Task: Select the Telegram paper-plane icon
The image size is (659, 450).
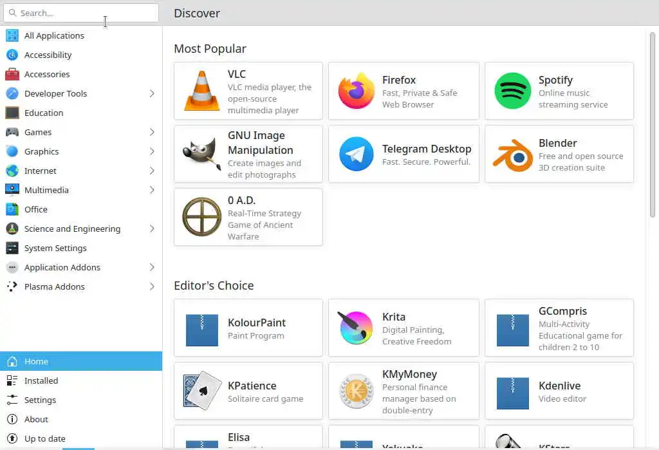Action: pos(357,154)
